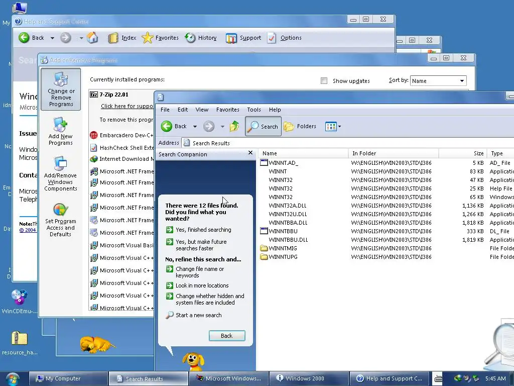The height and width of the screenshot is (386, 514).
Task: Click the Up folder icon in toolbar
Action: (x=234, y=126)
